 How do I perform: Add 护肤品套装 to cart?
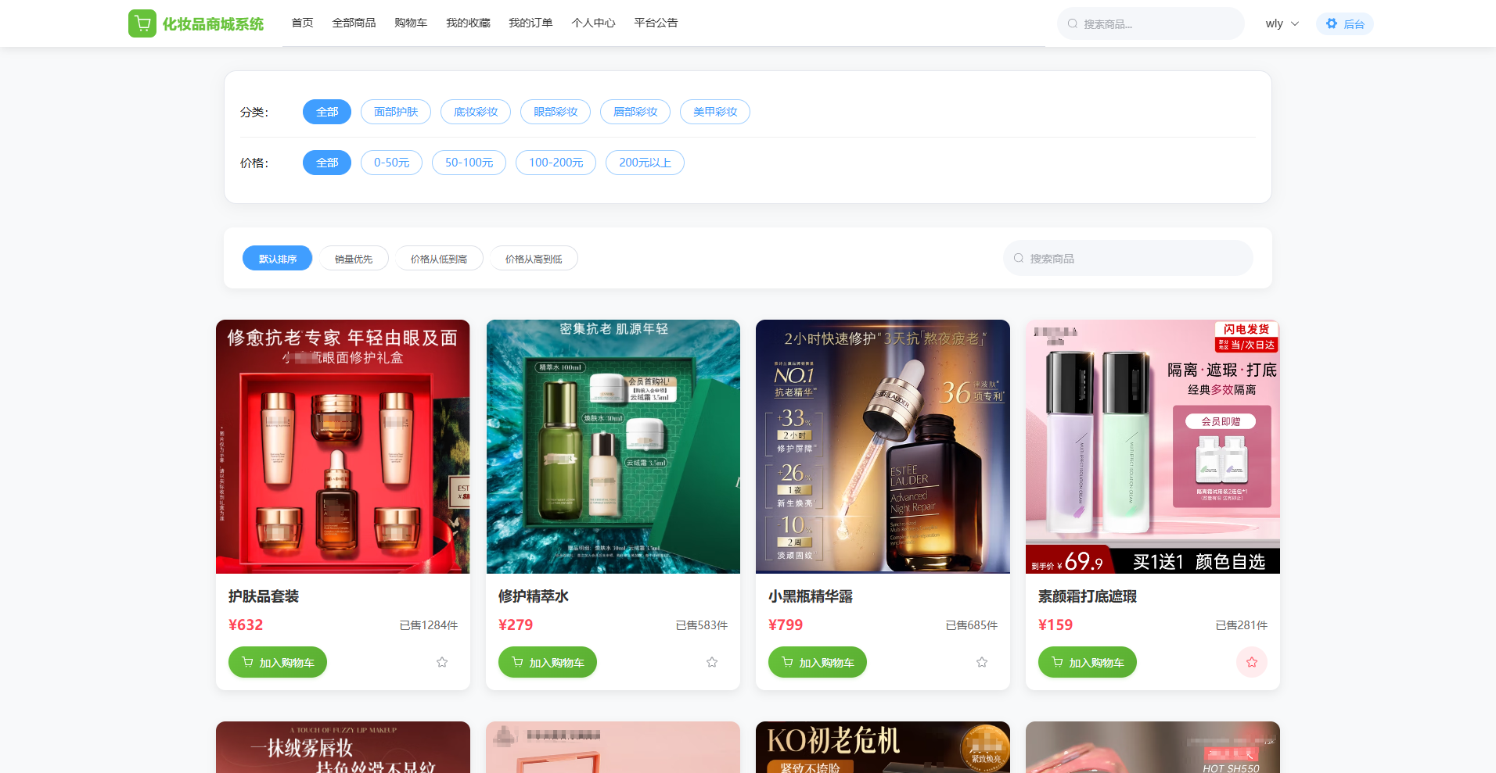click(x=278, y=662)
